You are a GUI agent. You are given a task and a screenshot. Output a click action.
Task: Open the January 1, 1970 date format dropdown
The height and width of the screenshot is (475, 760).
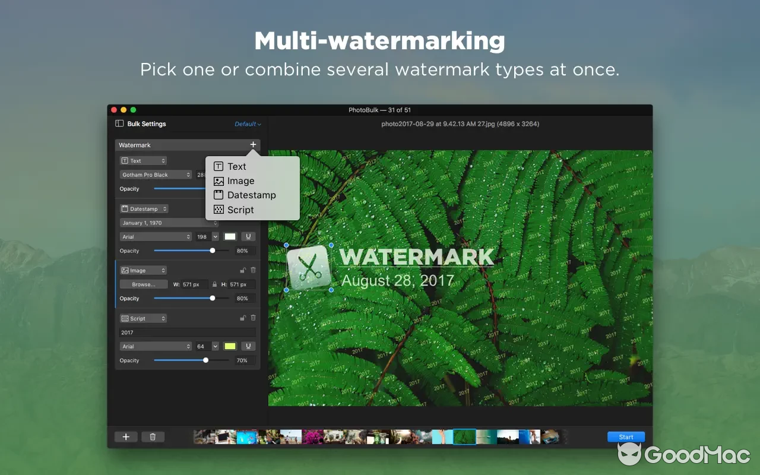coord(169,223)
